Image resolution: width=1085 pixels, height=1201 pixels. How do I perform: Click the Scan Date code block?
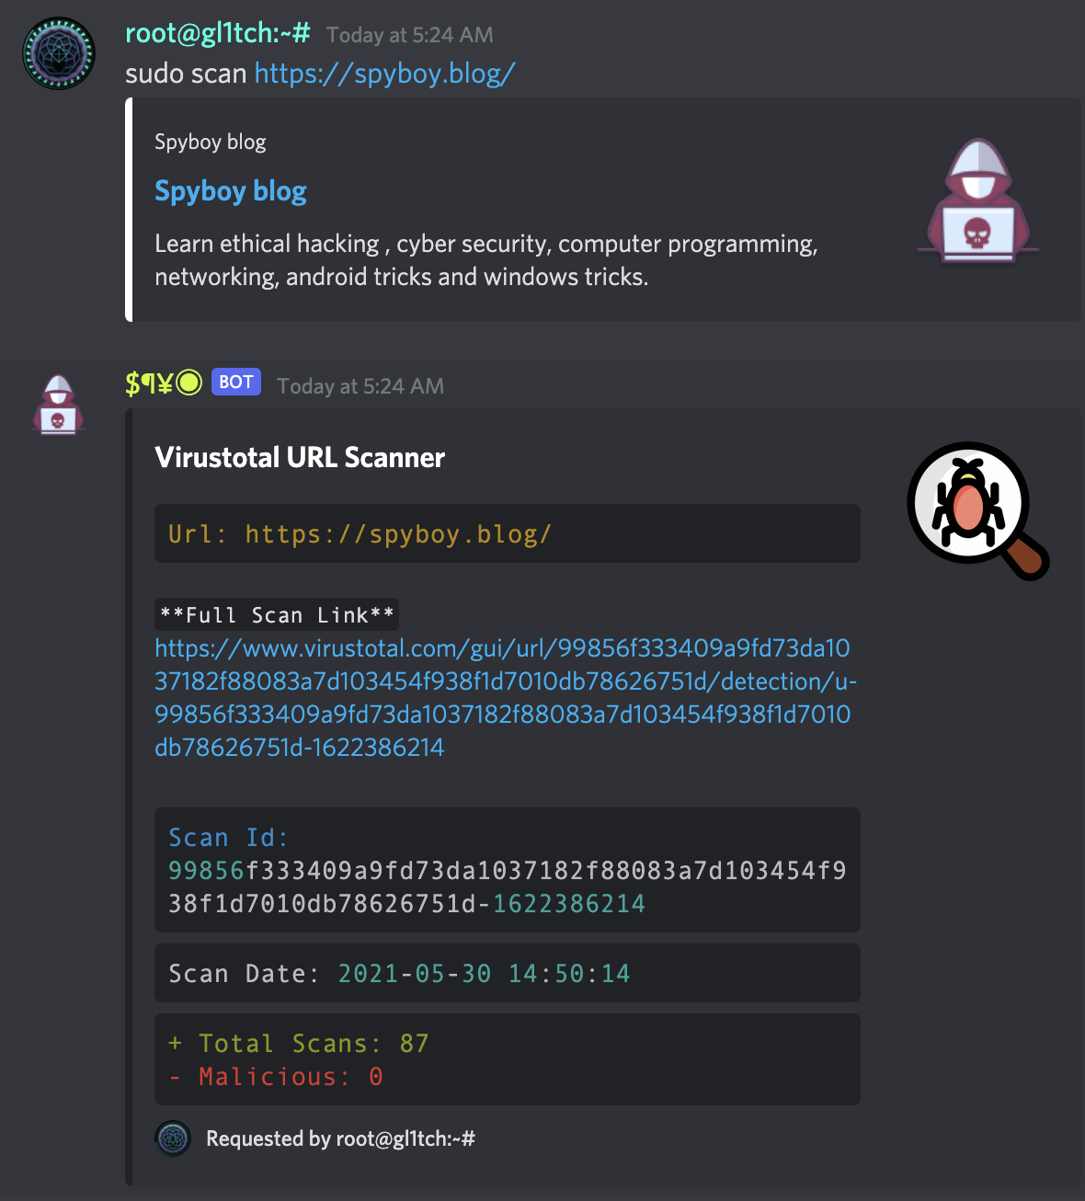pyautogui.click(x=507, y=974)
